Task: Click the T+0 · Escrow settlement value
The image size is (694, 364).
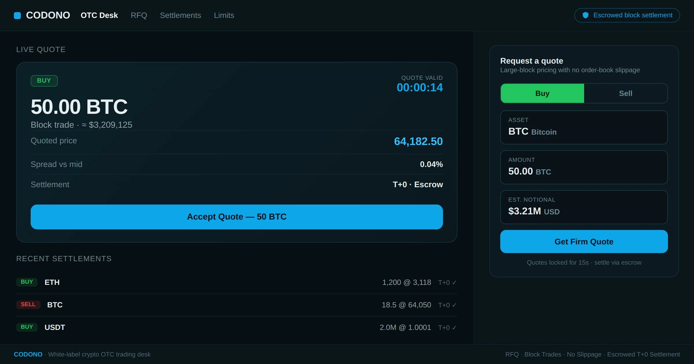Action: click(x=418, y=185)
